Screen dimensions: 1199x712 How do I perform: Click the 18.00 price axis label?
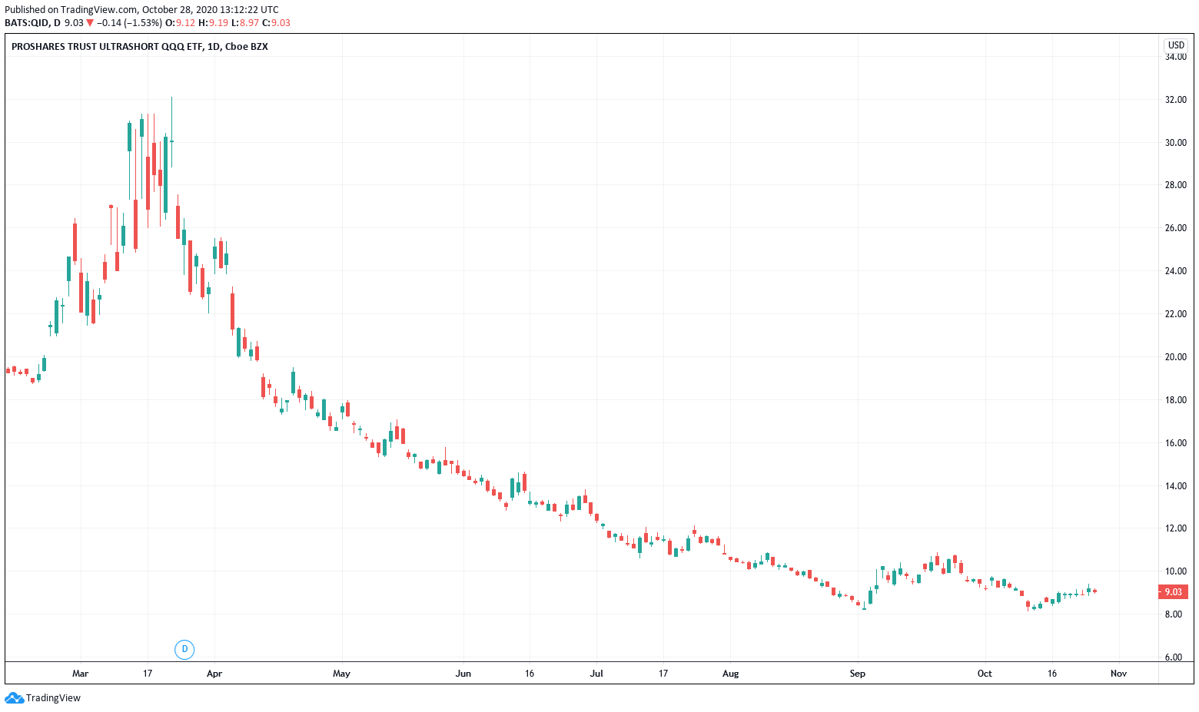tap(1176, 400)
